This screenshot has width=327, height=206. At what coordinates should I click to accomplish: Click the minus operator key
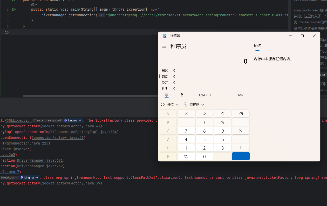(241, 139)
